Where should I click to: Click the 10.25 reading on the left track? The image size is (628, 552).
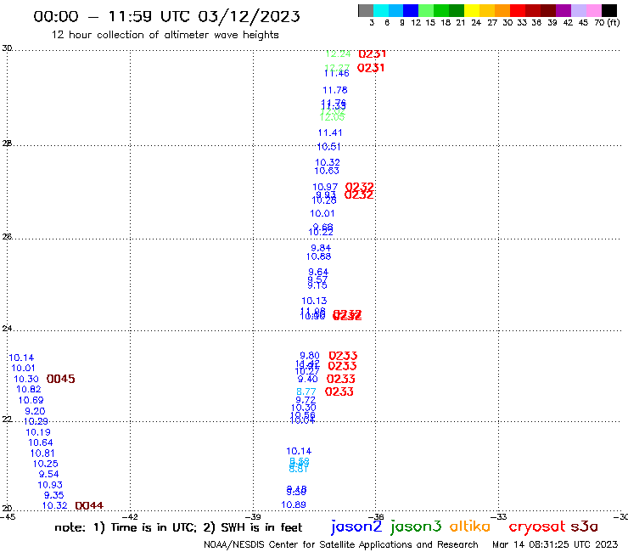click(45, 464)
